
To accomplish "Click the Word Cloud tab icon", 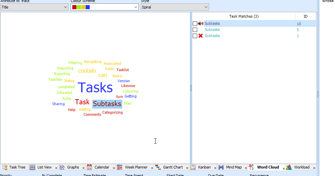I will [251, 167].
